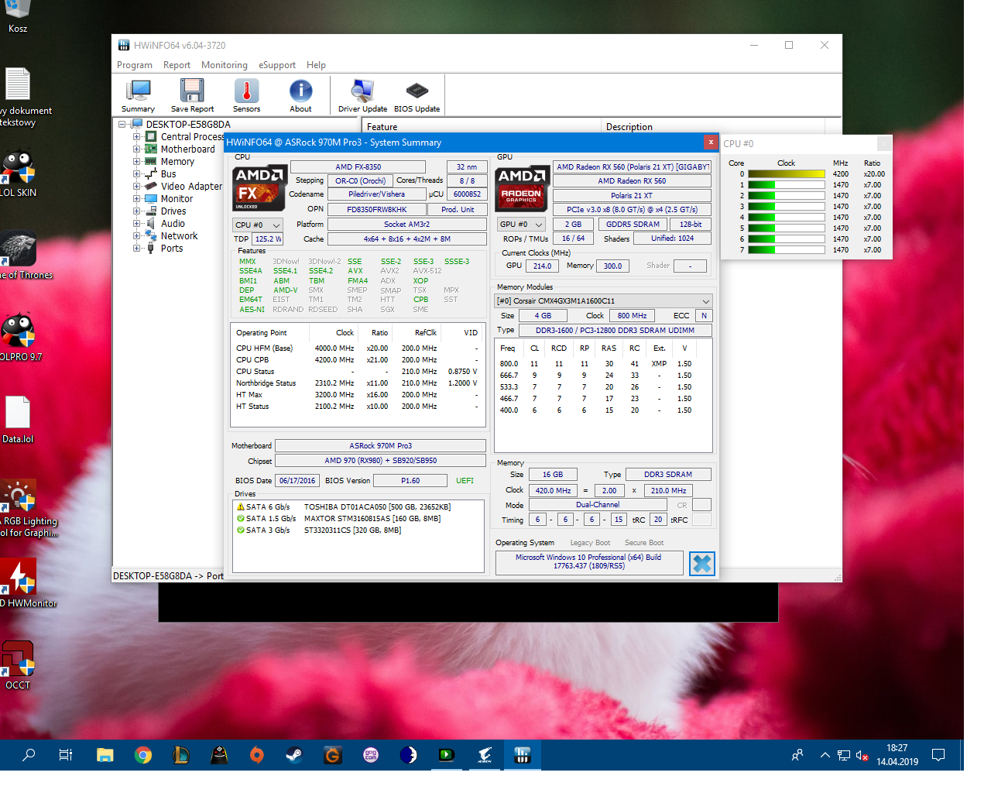Expand the Memory tree node

coord(136,161)
